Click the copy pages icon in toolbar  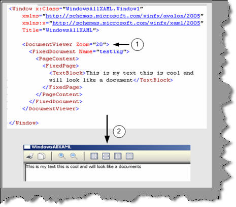pos(42,156)
